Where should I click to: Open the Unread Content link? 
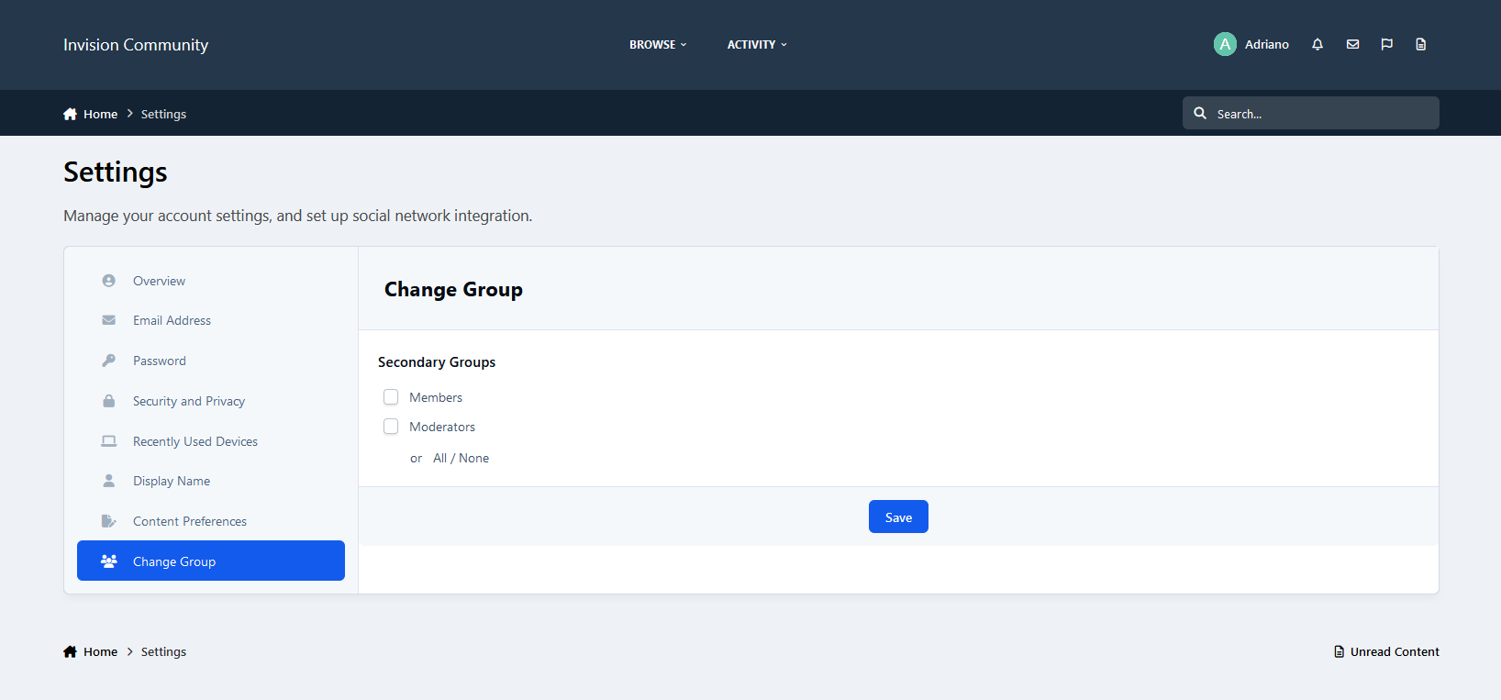pyautogui.click(x=1386, y=651)
